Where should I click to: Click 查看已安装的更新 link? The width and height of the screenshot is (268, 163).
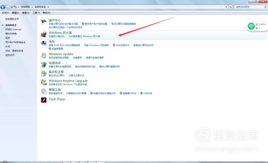[x=95, y=58]
